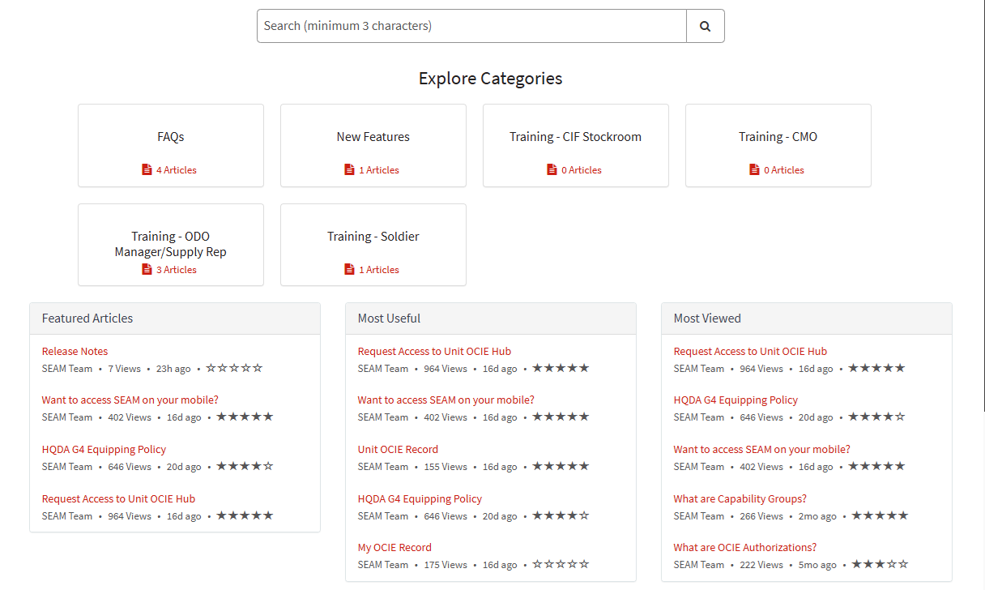Open the FAQs category card
985x590 pixels.
click(171, 137)
